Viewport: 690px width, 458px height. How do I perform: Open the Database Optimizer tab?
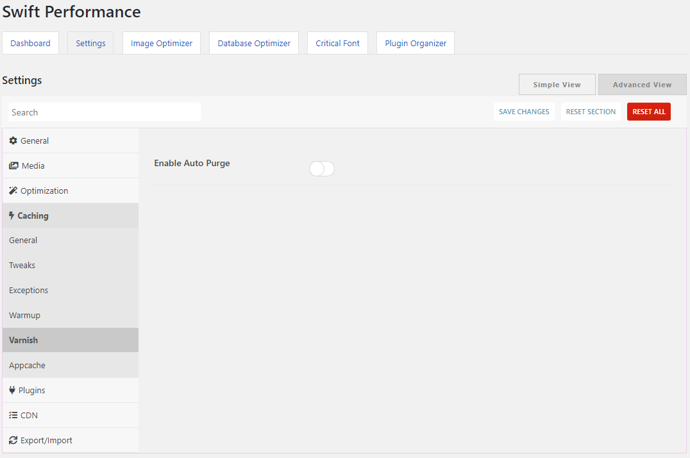pyautogui.click(x=254, y=43)
